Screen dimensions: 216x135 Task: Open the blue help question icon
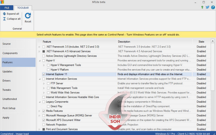pyautogui.click(x=213, y=7)
